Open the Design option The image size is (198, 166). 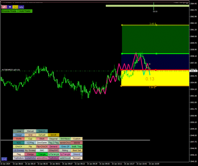point(19,135)
